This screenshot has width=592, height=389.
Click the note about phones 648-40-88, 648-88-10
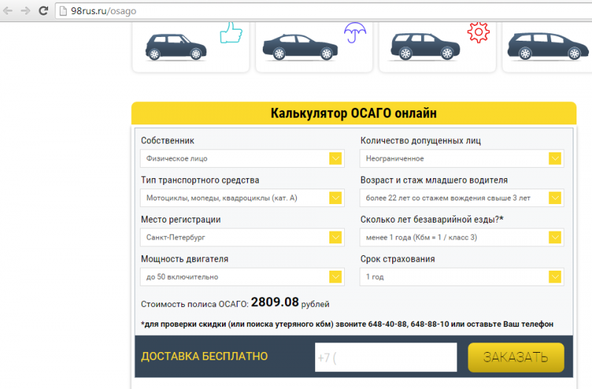point(347,324)
